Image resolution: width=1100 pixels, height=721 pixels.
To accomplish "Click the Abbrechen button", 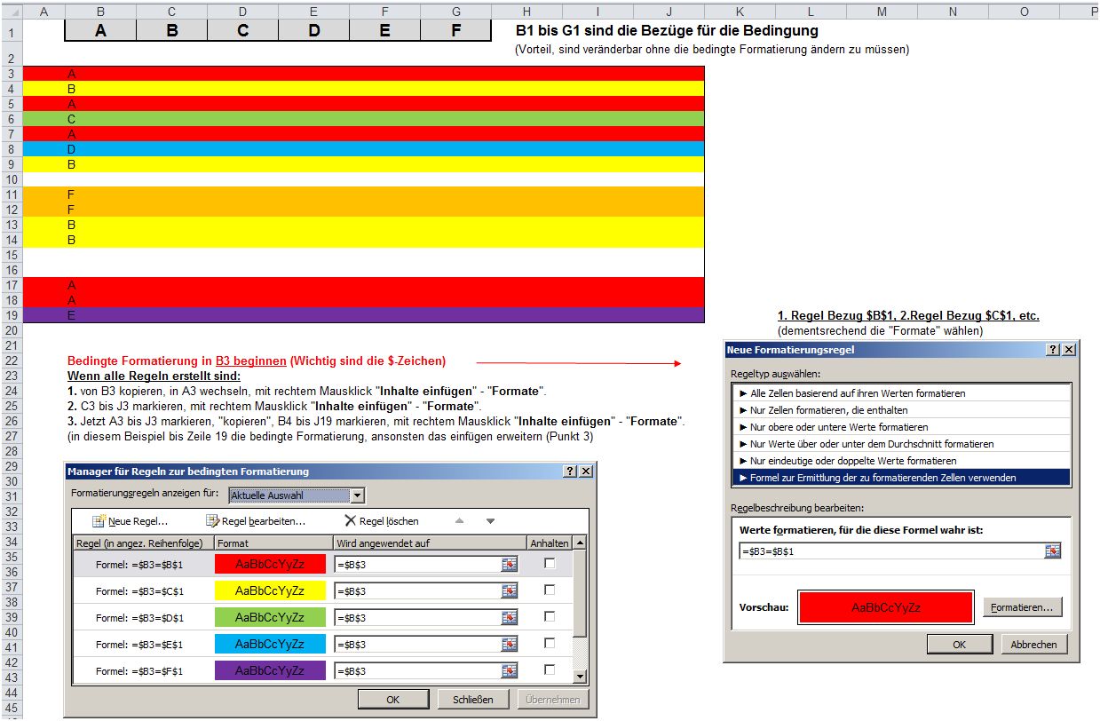I will pos(1033,645).
